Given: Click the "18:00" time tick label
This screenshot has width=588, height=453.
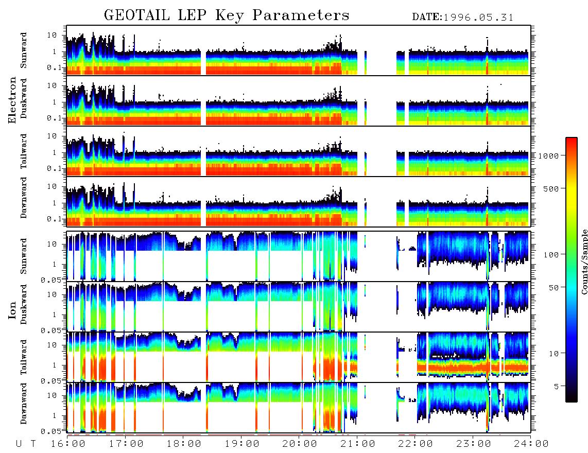Looking at the screenshot, I should (x=184, y=444).
